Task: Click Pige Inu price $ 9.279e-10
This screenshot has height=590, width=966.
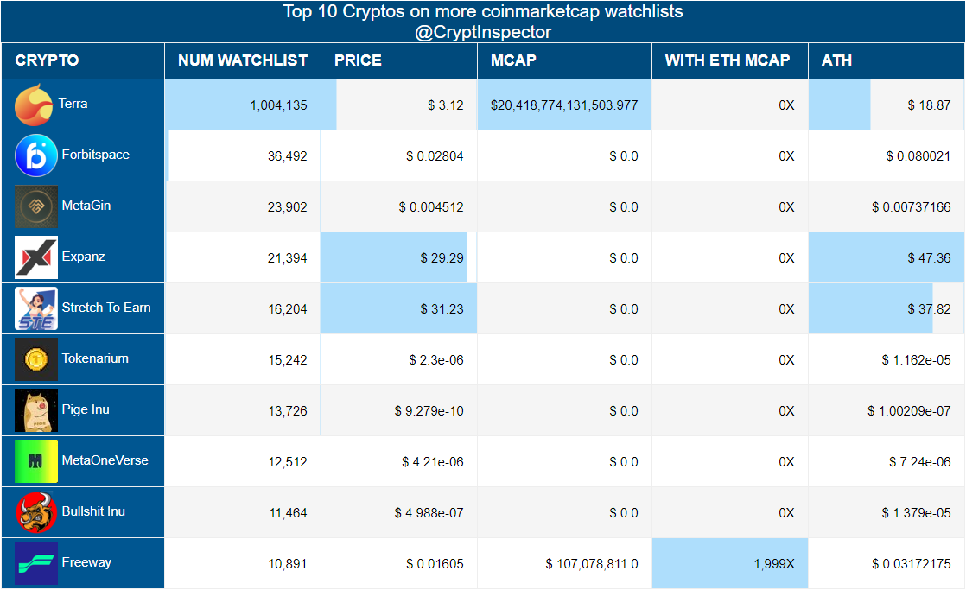Action: (x=429, y=411)
